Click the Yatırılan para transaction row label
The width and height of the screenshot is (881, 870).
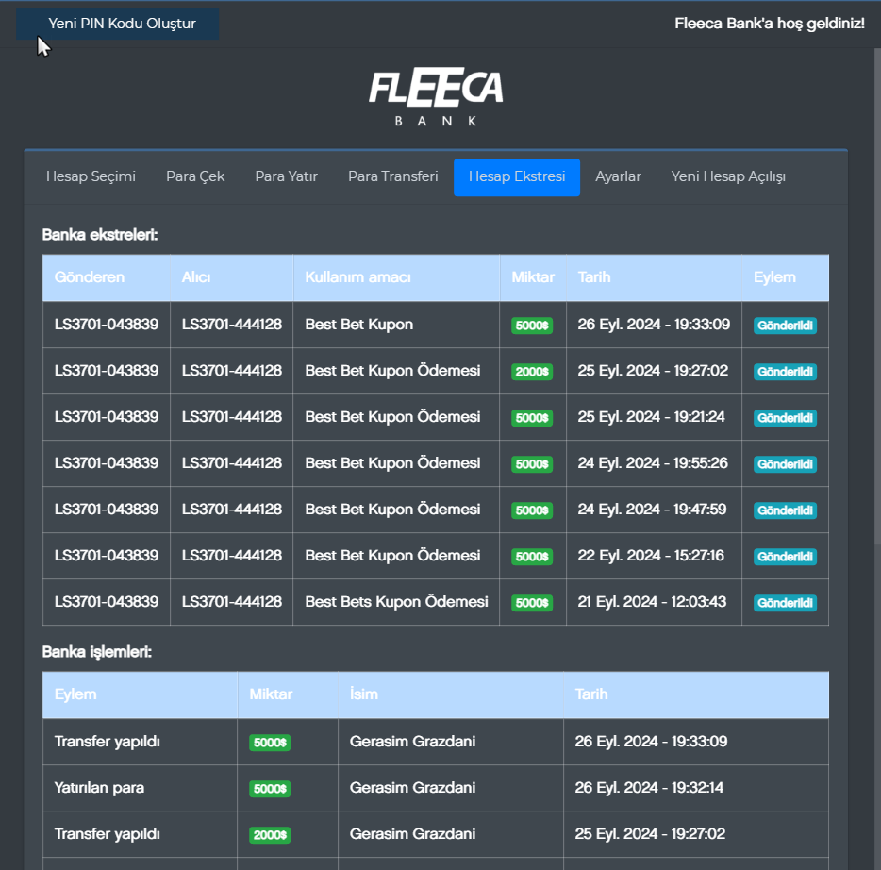[x=99, y=788]
